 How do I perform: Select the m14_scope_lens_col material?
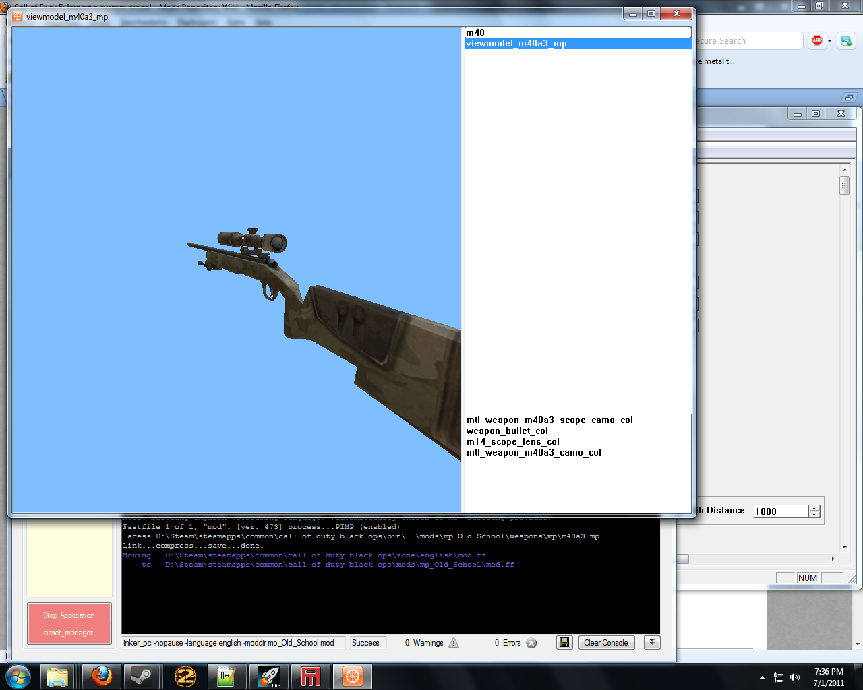[x=512, y=441]
